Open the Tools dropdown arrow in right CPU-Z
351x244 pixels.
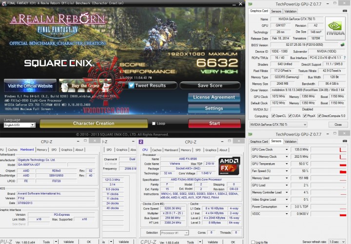click(x=200, y=242)
